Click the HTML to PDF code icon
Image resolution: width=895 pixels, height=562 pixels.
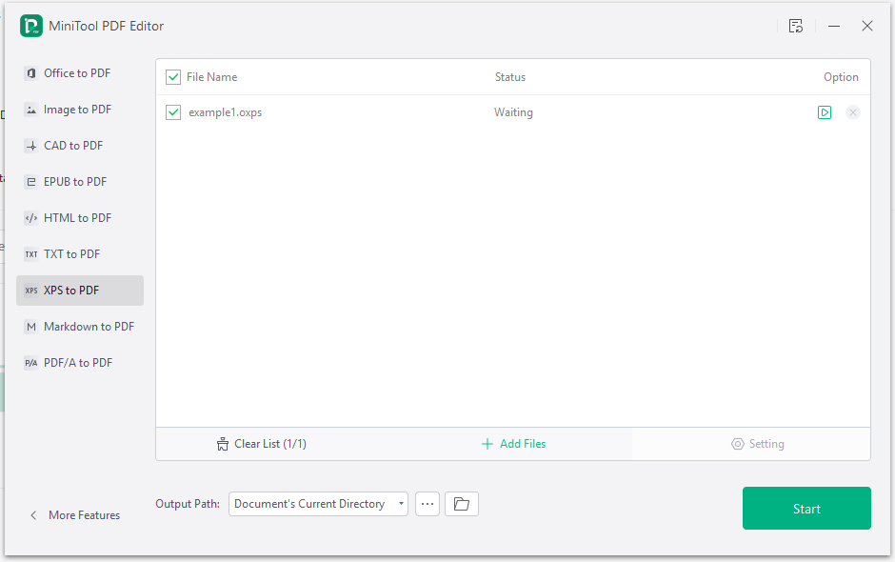click(x=31, y=217)
